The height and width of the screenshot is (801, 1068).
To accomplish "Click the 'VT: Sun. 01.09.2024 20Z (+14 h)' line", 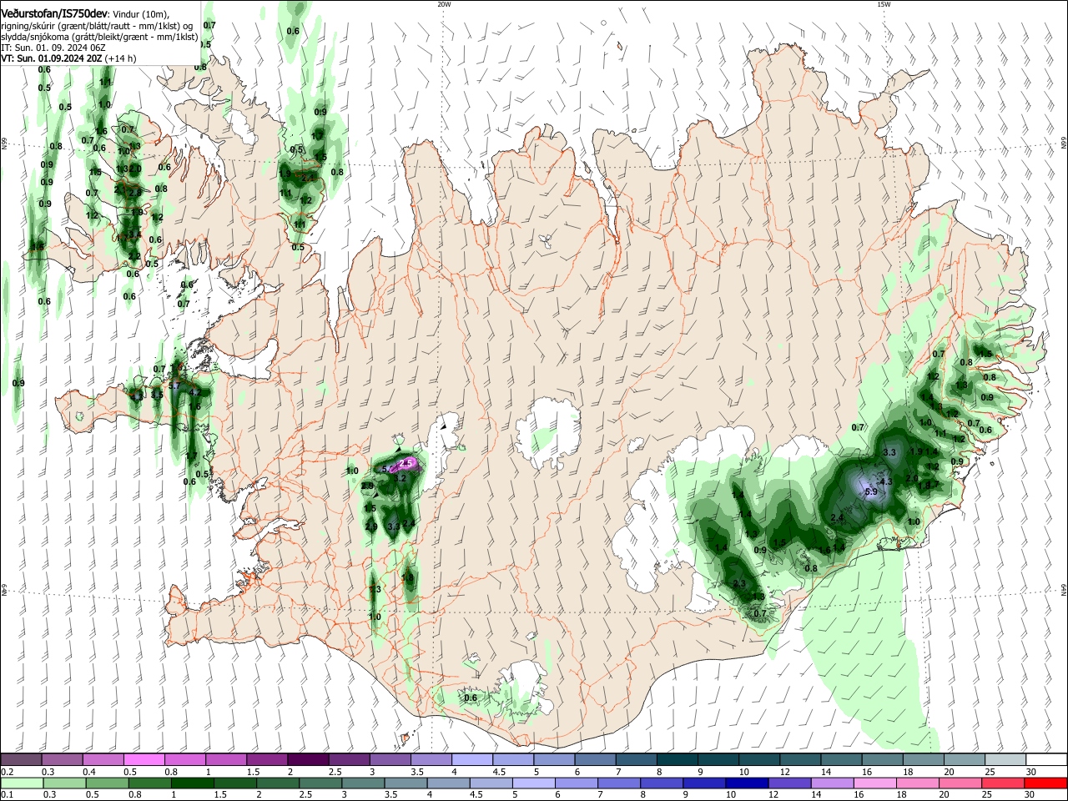I will (x=68, y=58).
